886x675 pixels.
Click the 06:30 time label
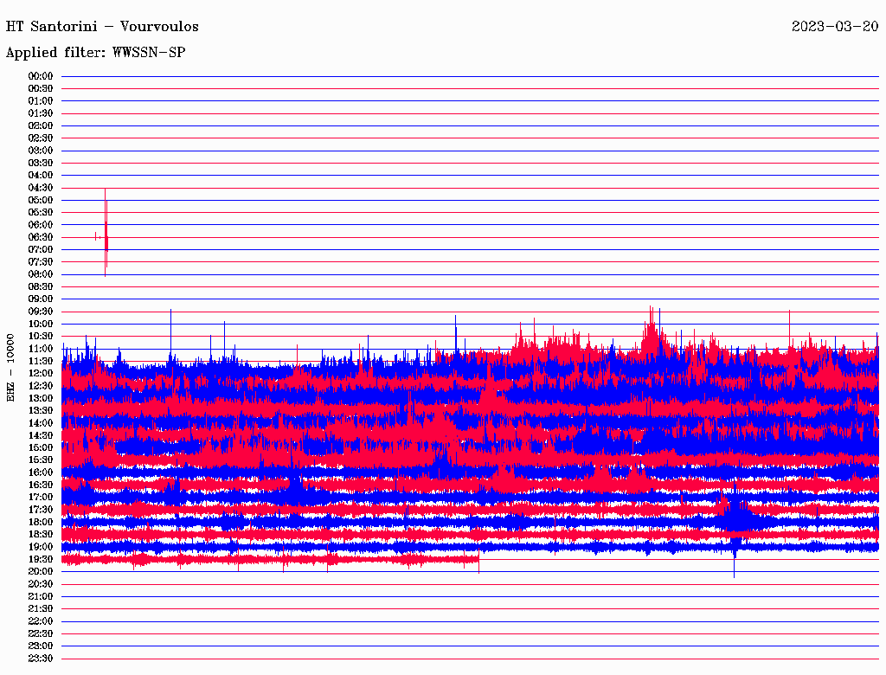coord(41,237)
